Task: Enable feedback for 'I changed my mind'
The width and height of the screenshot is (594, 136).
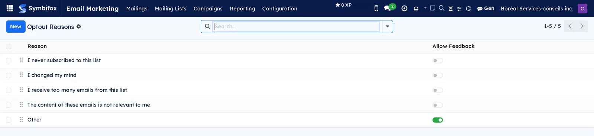Action: (438, 75)
